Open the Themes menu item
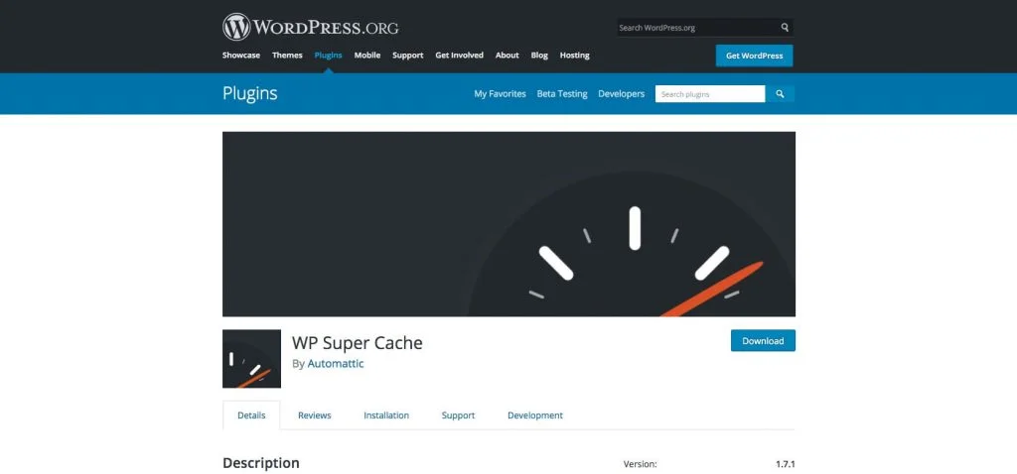 click(x=287, y=56)
